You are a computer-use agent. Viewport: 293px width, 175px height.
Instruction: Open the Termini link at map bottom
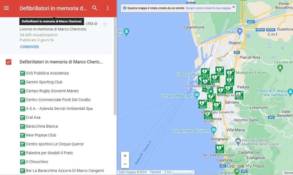[x=155, y=172]
